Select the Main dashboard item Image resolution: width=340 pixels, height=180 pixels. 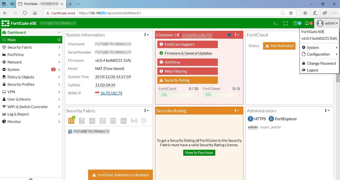click(31, 40)
